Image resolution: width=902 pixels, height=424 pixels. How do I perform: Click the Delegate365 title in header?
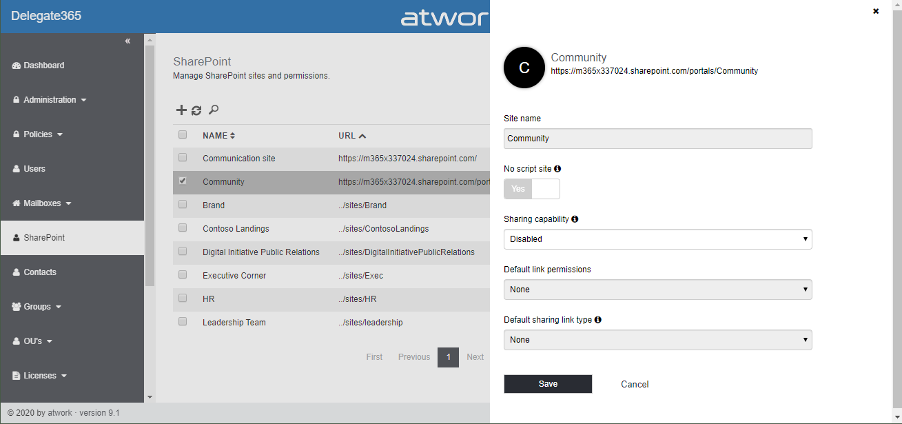(46, 16)
